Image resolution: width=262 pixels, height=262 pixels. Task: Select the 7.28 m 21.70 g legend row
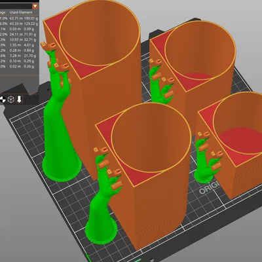click(19, 56)
